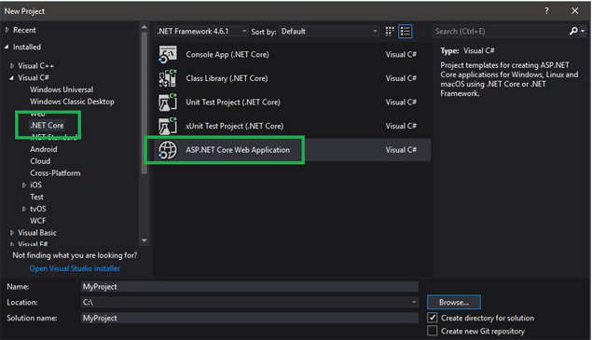
Task: Expand the Visual C++ node
Action: point(12,66)
